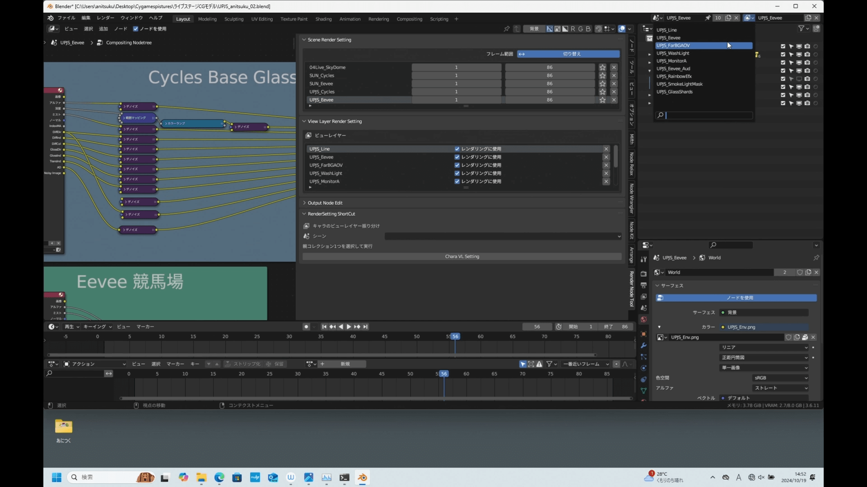
Task: Open the ストレート alpha dropdown
Action: pos(780,388)
